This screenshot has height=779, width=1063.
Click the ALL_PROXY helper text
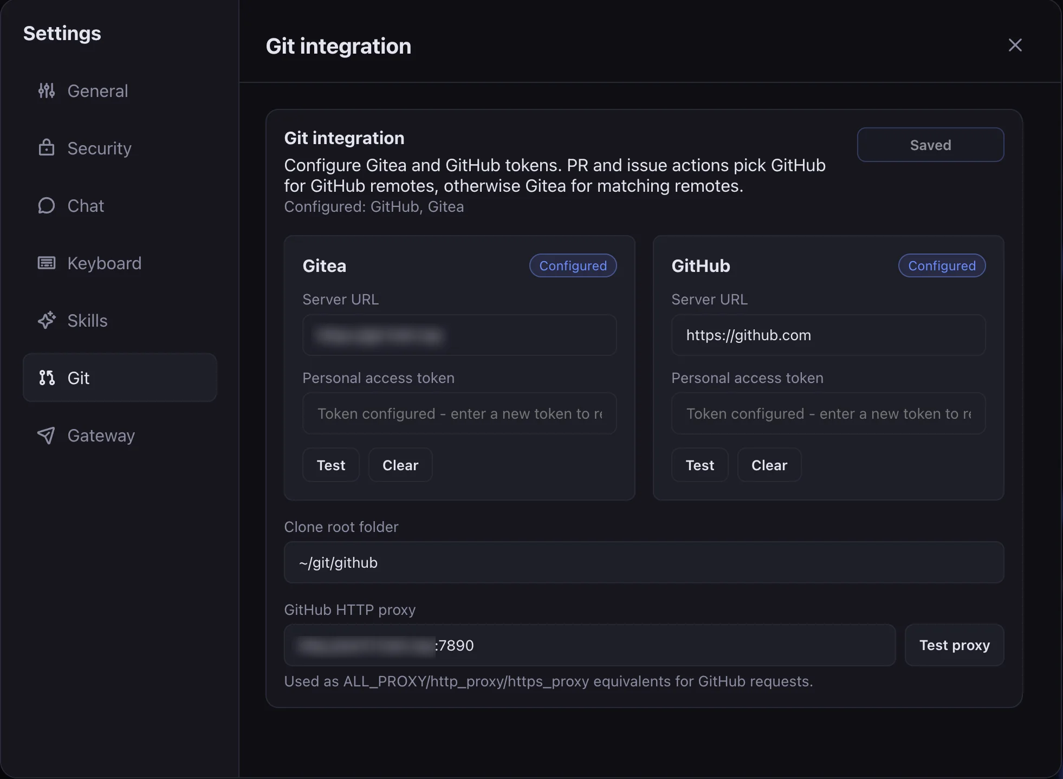[548, 681]
